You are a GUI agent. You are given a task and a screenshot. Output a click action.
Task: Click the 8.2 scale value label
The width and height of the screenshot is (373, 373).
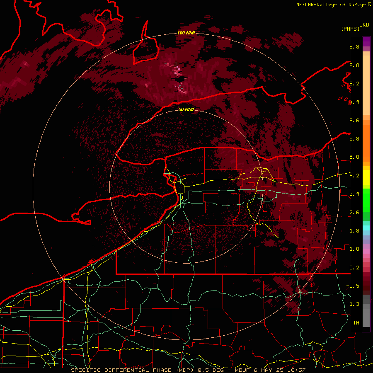354,83
